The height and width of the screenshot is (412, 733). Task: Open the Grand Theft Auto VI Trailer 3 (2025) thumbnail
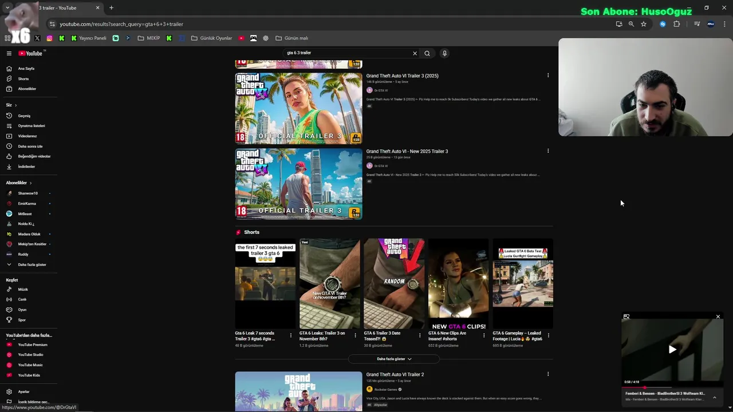tap(298, 108)
